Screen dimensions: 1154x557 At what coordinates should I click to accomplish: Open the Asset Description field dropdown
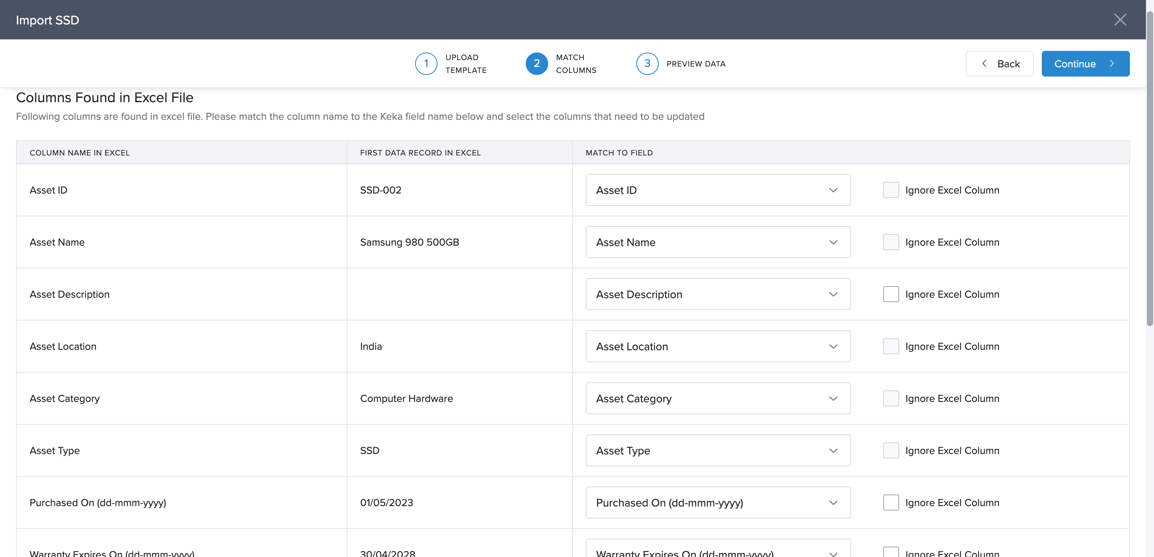718,295
